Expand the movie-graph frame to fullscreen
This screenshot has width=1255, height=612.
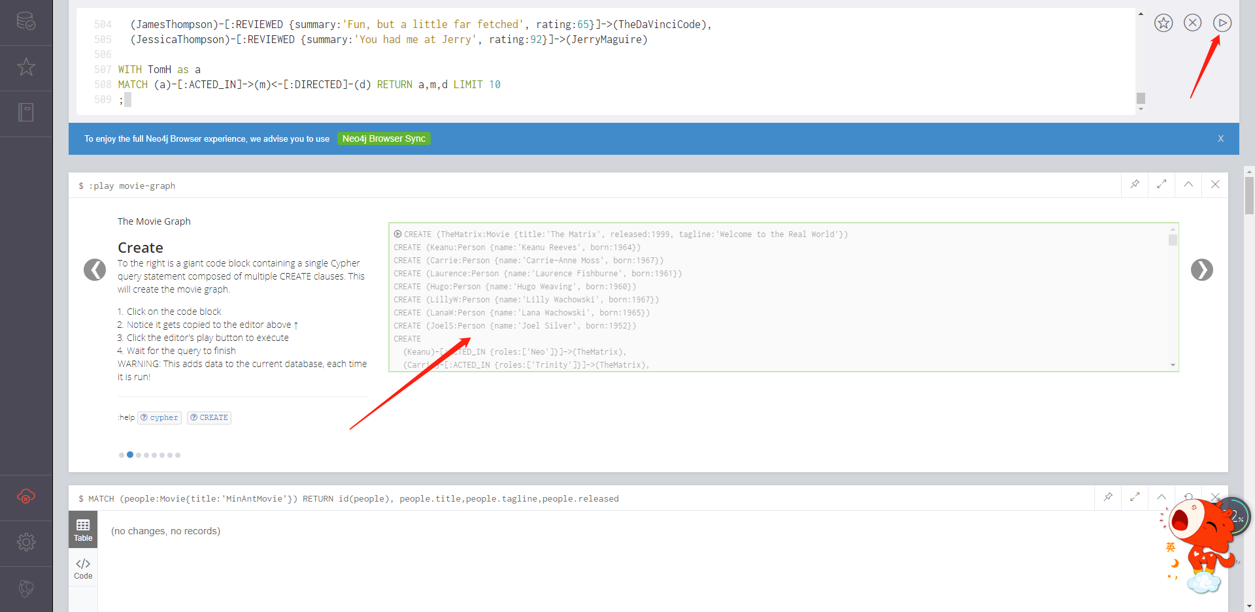click(x=1162, y=185)
